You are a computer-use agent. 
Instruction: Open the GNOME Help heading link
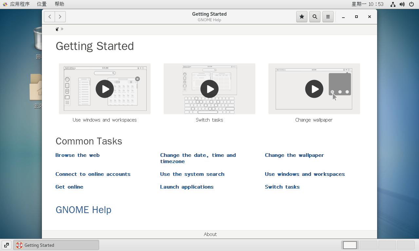click(83, 210)
